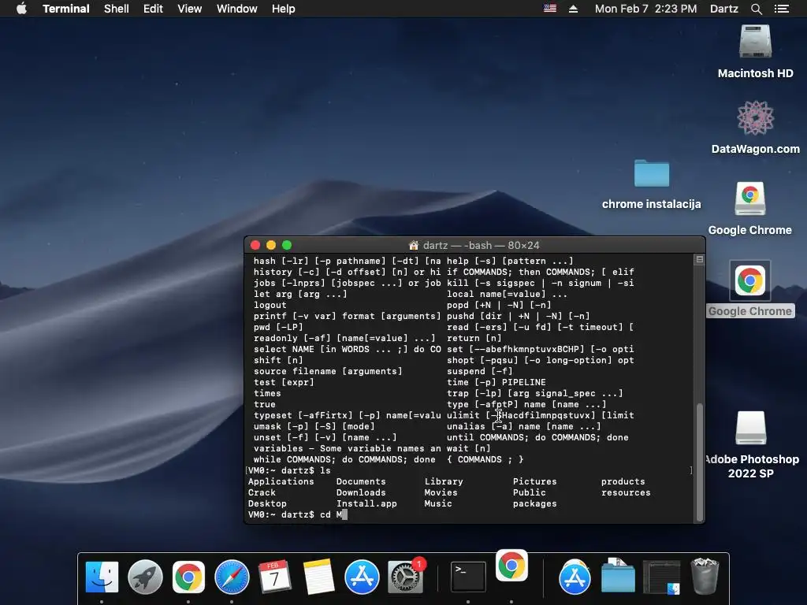Click 'Pictures' in the ls output
Screen dimensions: 807x605
(535, 481)
